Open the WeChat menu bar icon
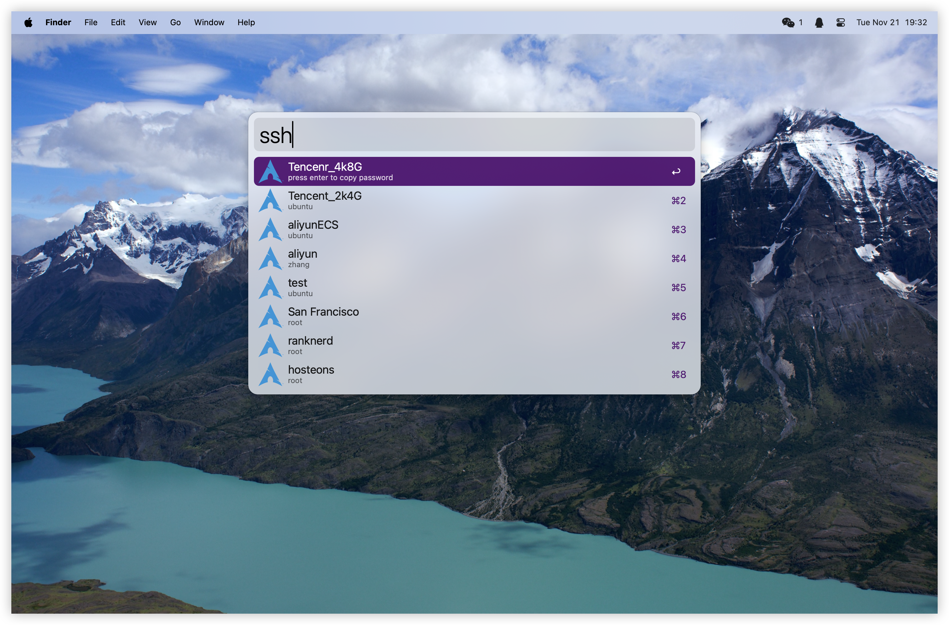 (x=788, y=23)
